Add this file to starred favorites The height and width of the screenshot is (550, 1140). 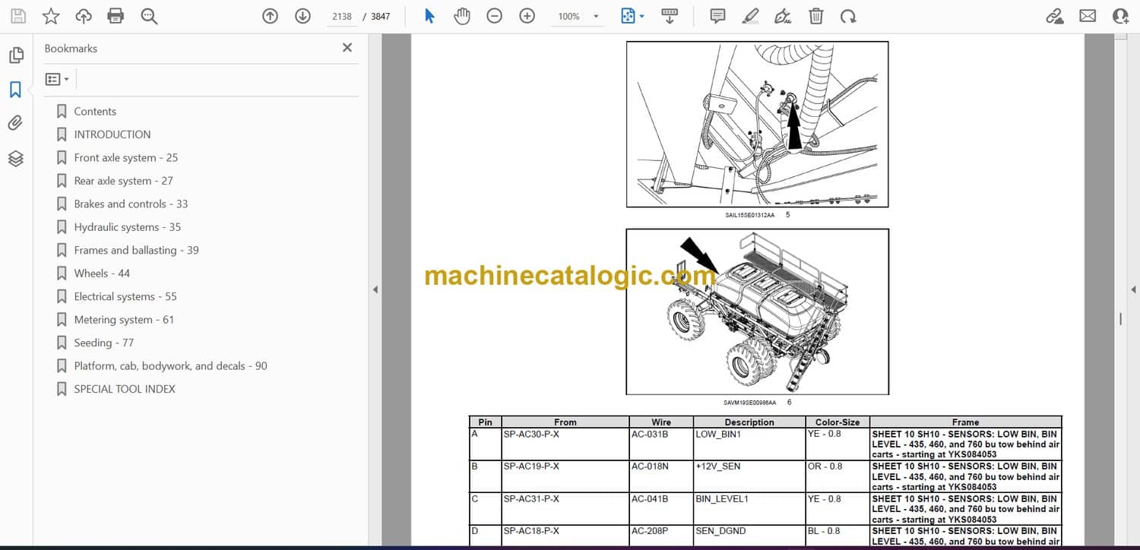point(51,16)
